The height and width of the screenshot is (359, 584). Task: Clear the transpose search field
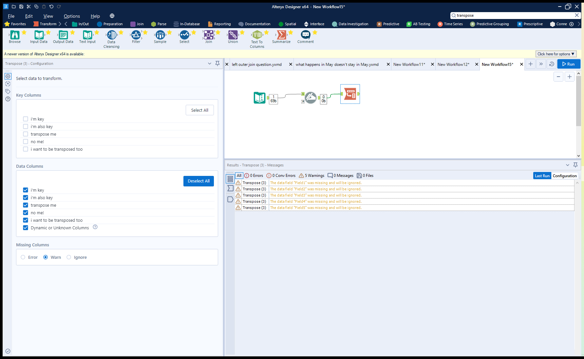point(577,15)
